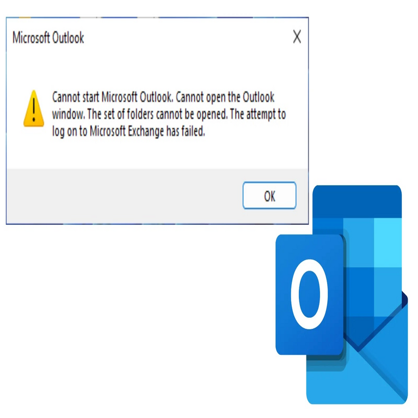Click the white letter O on the Outlook tile

tap(309, 294)
